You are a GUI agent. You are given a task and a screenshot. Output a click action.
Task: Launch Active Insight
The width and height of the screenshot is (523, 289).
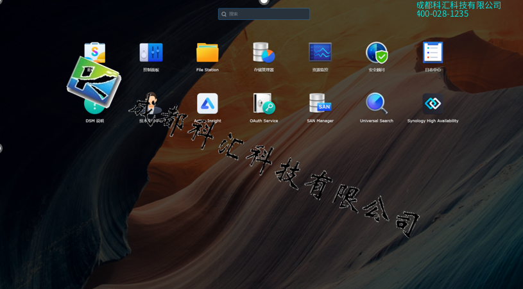click(207, 104)
